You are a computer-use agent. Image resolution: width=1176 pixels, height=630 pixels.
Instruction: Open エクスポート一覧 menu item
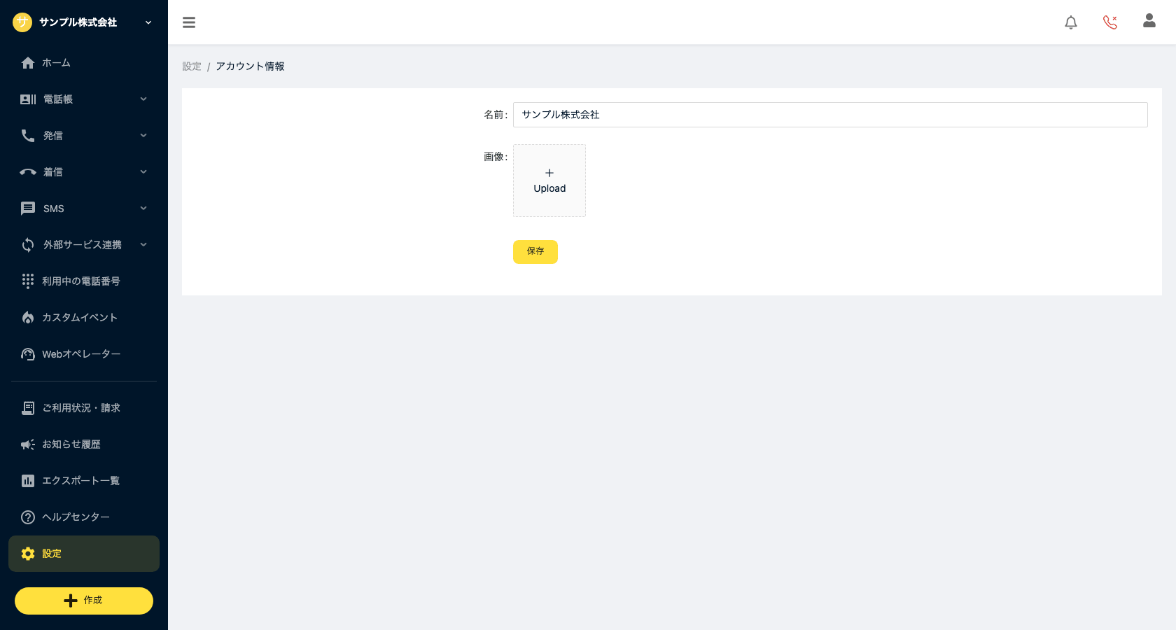pos(84,481)
